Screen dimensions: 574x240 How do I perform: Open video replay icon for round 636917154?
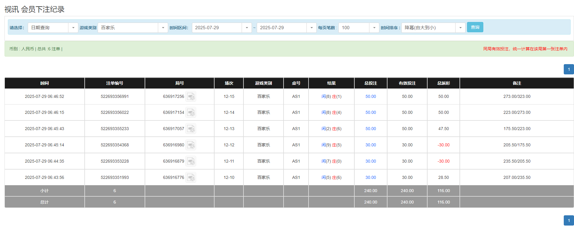click(191, 113)
